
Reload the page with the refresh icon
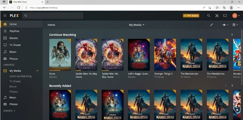19,7
